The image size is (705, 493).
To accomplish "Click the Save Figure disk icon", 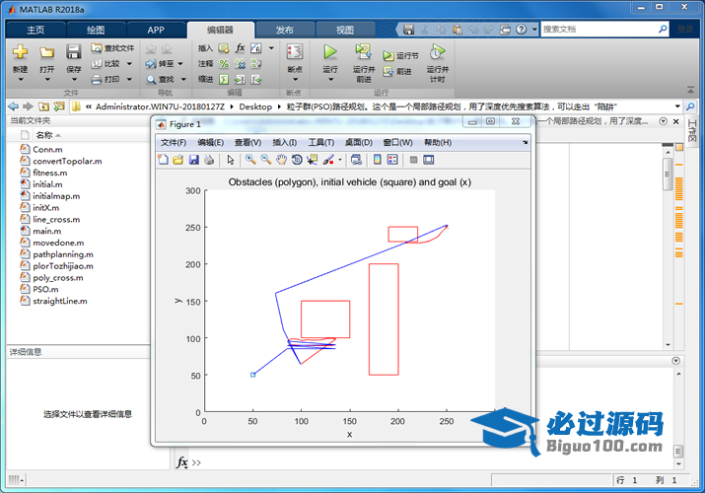I will click(x=193, y=160).
